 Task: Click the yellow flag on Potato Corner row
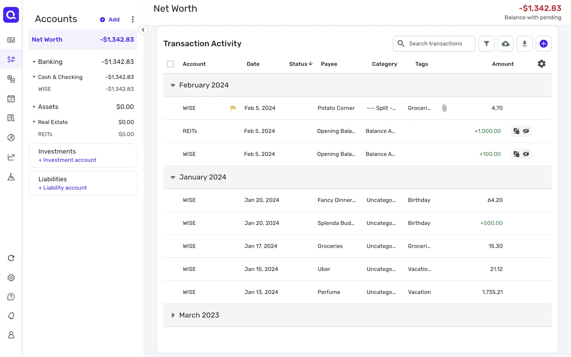tap(233, 108)
